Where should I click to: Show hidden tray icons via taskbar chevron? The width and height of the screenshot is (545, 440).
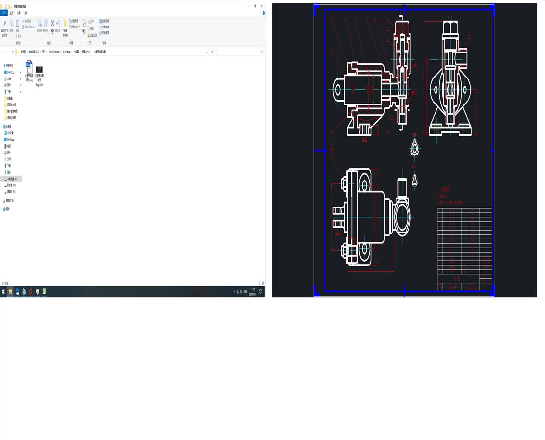point(234,292)
